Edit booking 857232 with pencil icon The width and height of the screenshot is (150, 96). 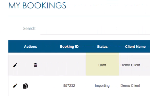coord(15,86)
